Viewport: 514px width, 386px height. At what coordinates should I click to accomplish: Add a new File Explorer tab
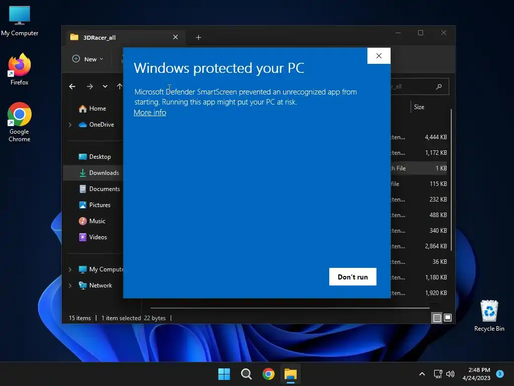198,37
